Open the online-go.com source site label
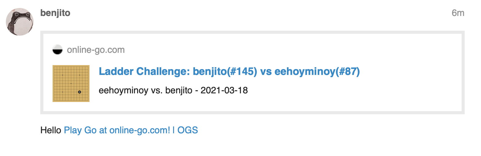481x156 pixels. coord(96,50)
